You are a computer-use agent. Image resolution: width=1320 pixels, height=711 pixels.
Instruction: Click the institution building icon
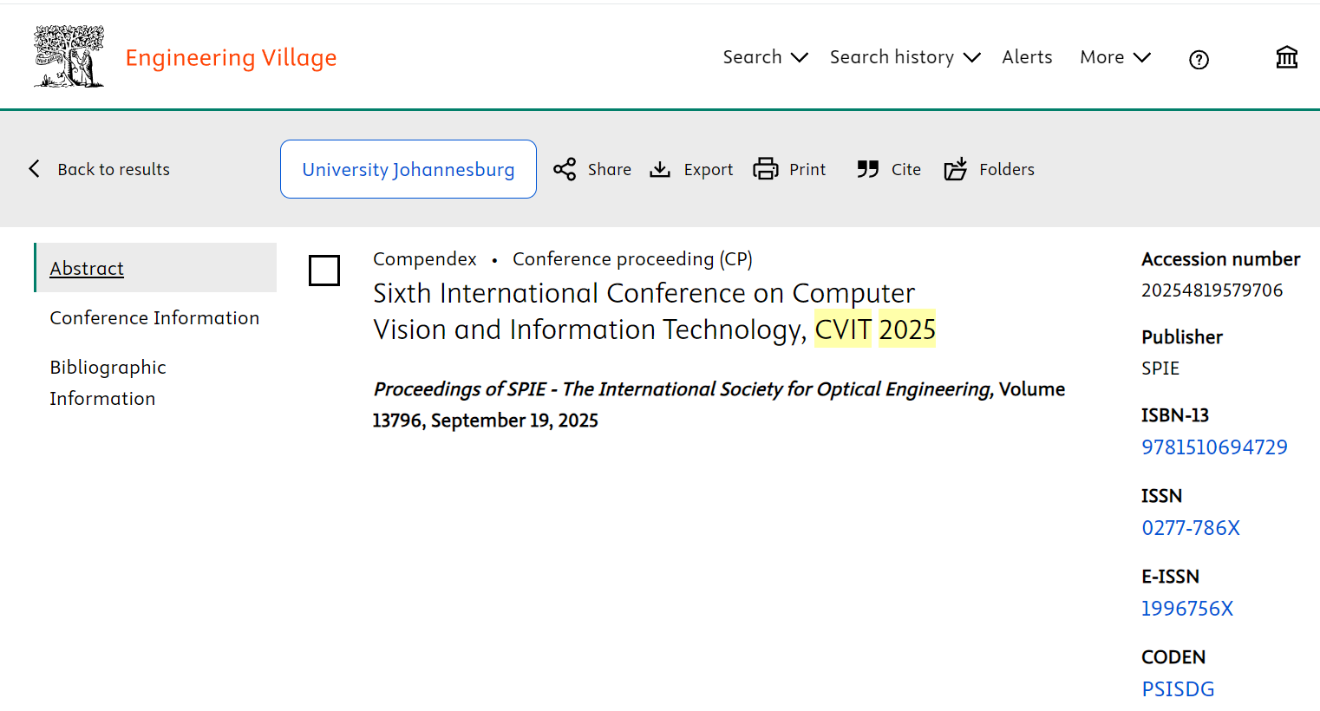point(1286,57)
